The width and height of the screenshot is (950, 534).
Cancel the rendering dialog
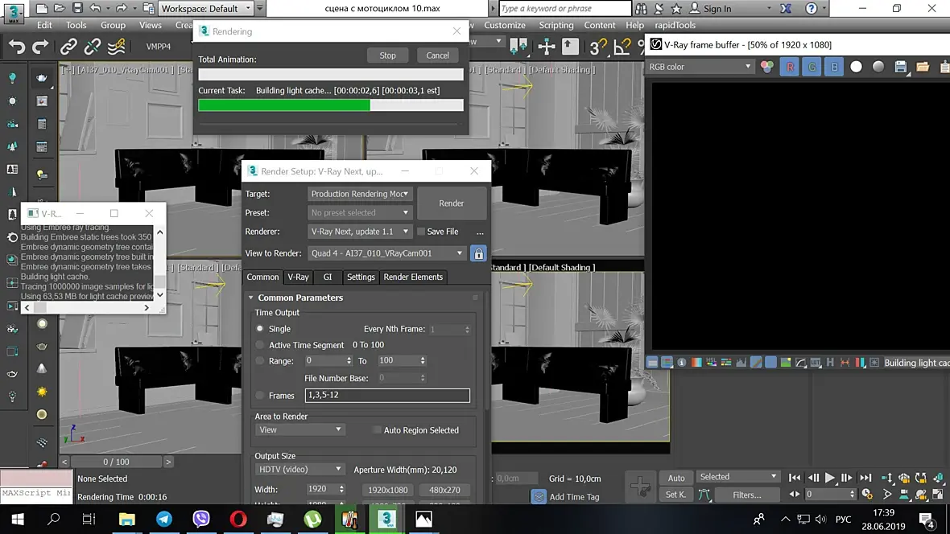point(437,55)
